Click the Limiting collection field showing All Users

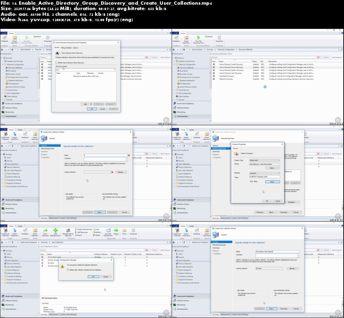coord(269,268)
